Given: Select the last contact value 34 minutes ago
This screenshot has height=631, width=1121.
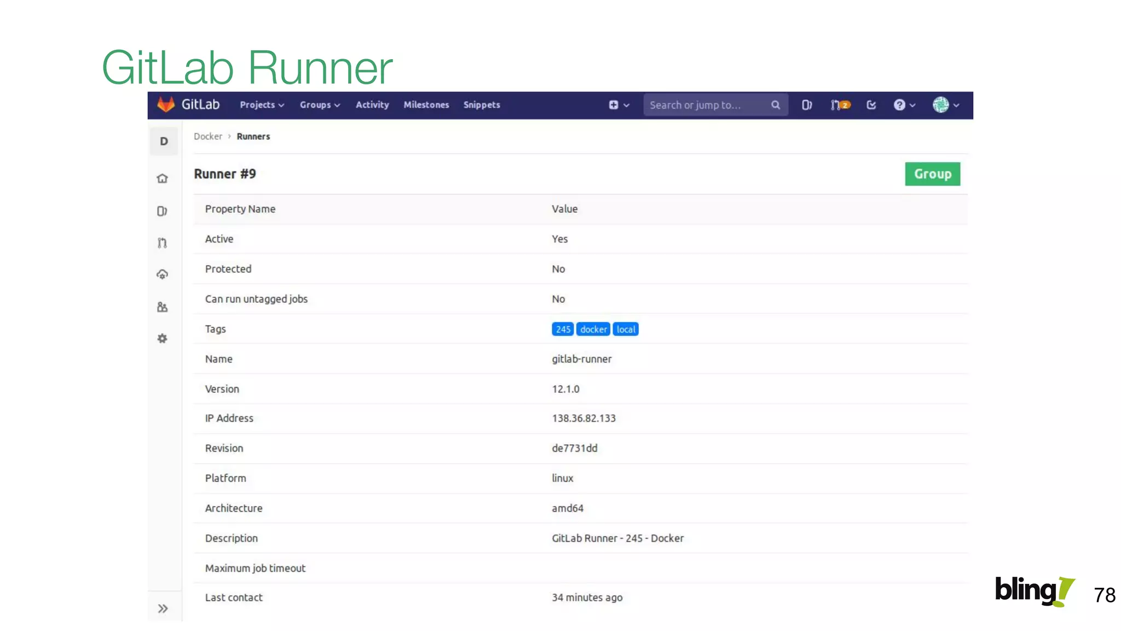Looking at the screenshot, I should click(x=587, y=598).
